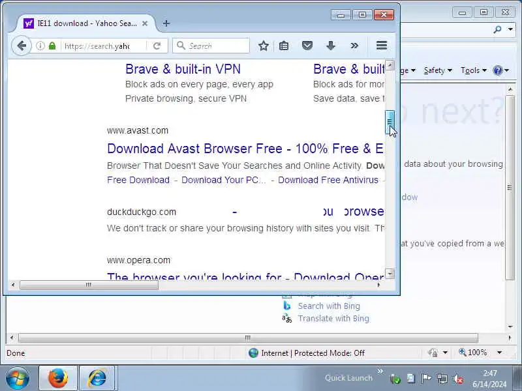
Task: Open a new tab with the plus button
Action: click(166, 23)
